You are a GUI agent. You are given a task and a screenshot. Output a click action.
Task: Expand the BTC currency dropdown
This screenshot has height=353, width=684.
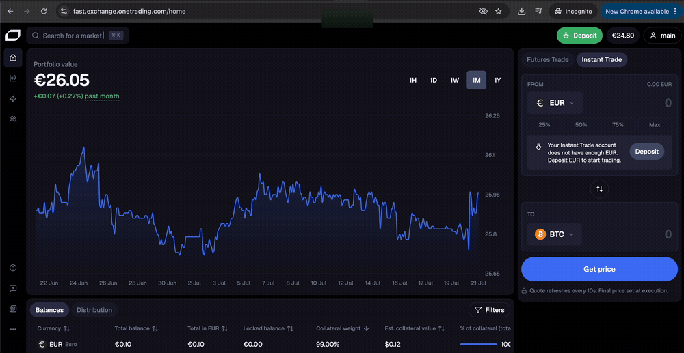(555, 234)
